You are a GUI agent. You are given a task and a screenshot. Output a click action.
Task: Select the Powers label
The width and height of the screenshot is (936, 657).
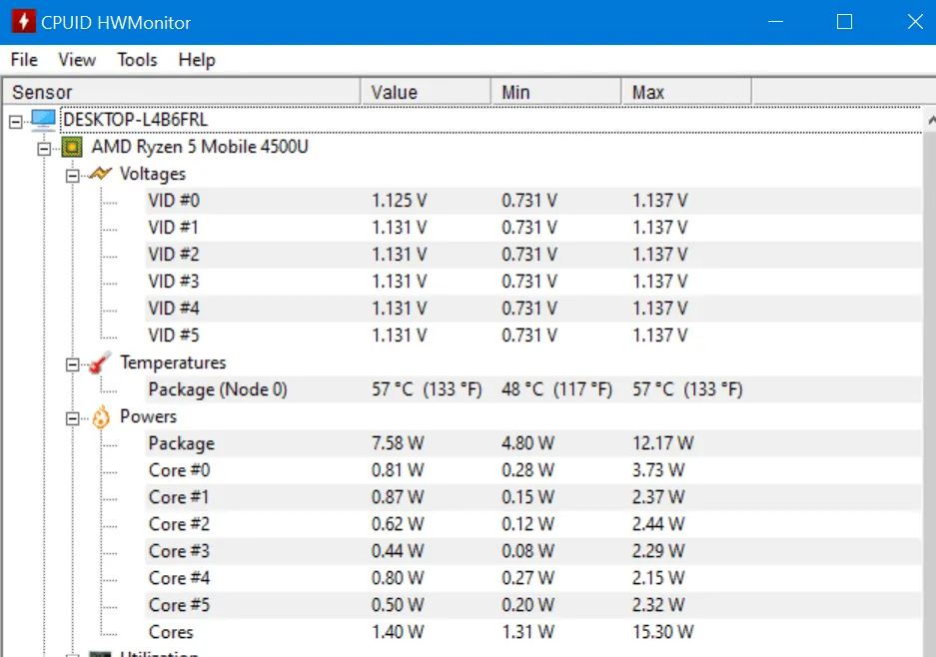pos(148,416)
